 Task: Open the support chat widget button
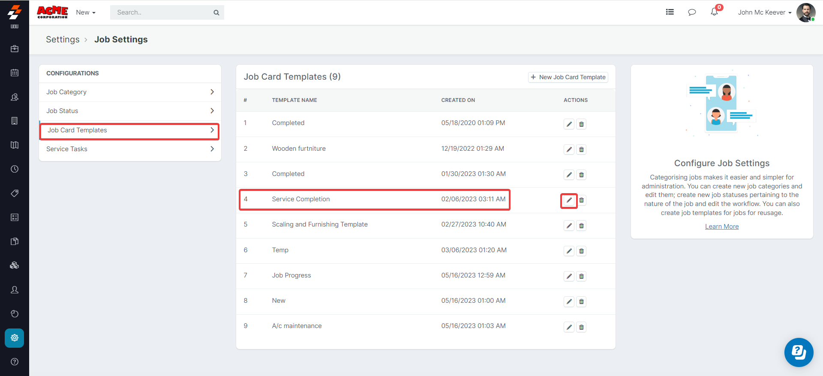[x=799, y=352]
